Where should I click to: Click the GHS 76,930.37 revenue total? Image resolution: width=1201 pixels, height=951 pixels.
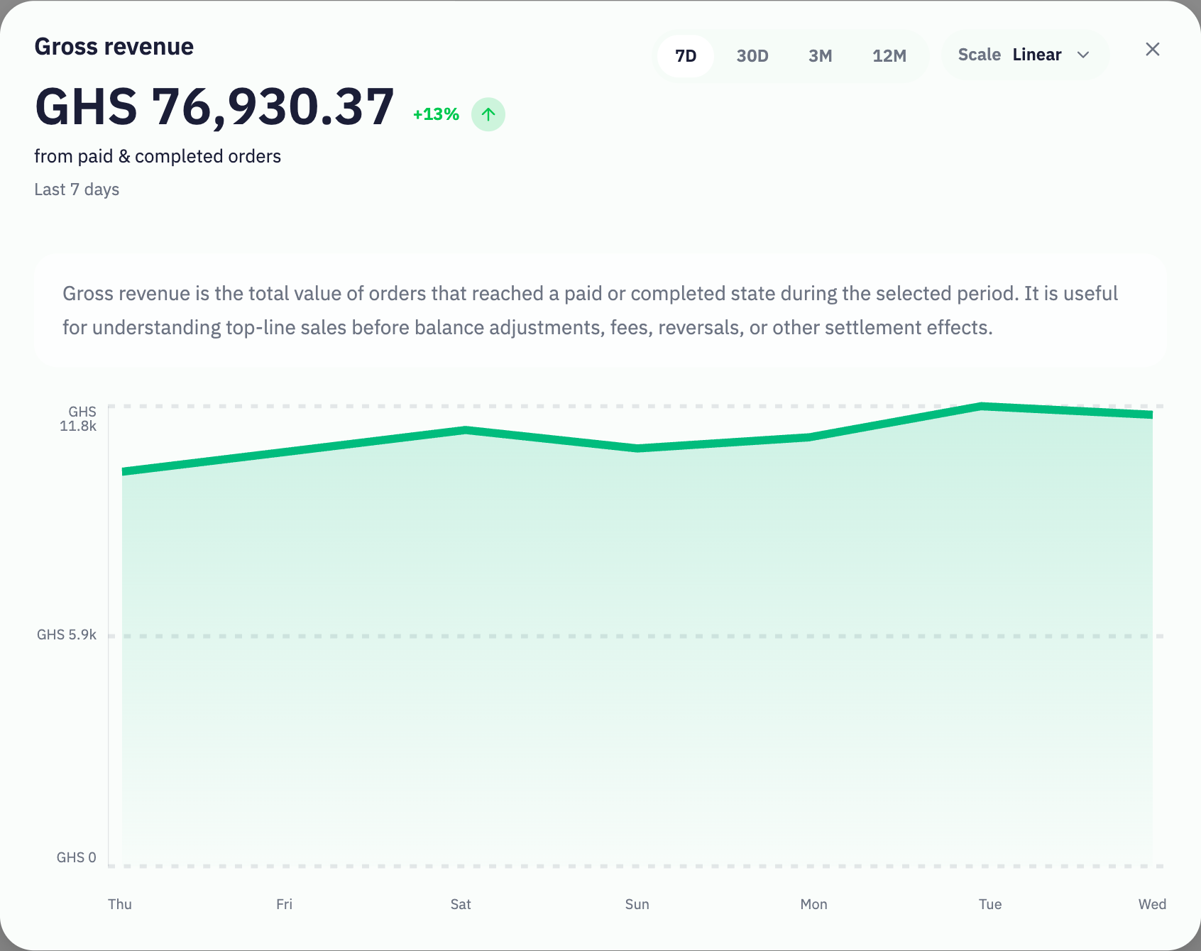coord(214,107)
